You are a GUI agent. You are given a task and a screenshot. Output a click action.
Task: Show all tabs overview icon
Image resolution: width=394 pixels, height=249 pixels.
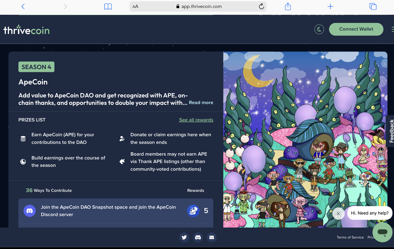(373, 6)
